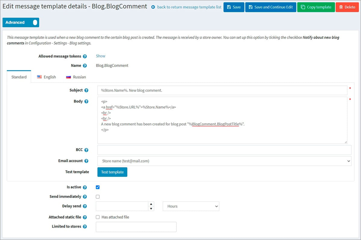Click into the Limited to stores field
This screenshot has height=240, width=361.
coord(136,227)
